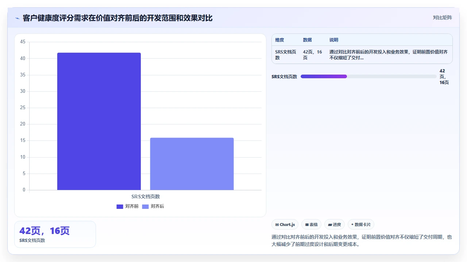Click the page title 客户健康度评分需求
This screenshot has height=262, width=467.
pos(117,18)
